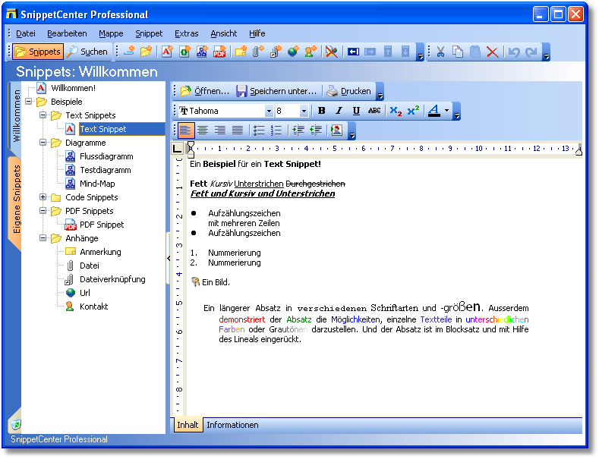Decrease paragraph indent

tap(316, 130)
